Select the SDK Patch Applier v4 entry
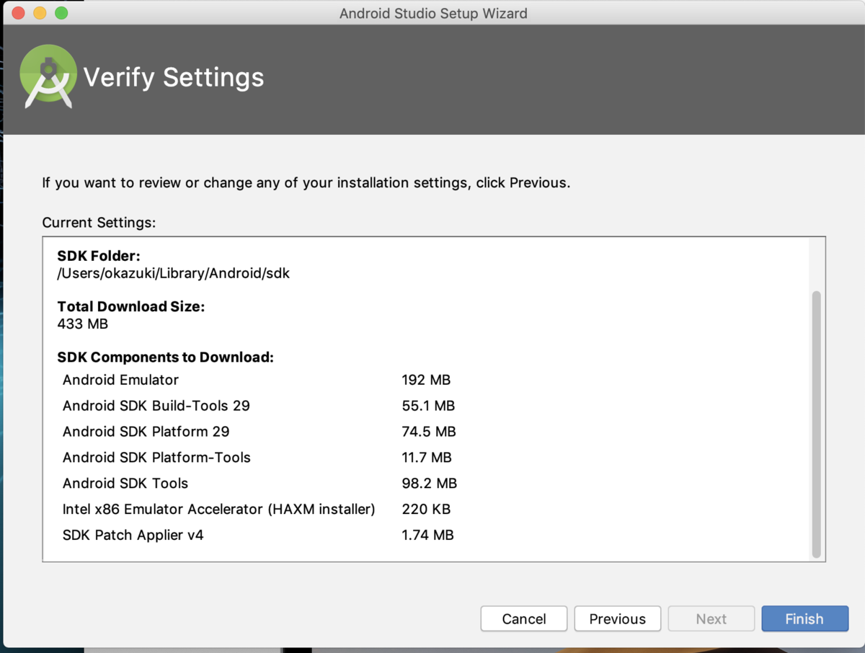Image resolution: width=865 pixels, height=653 pixels. (x=259, y=536)
